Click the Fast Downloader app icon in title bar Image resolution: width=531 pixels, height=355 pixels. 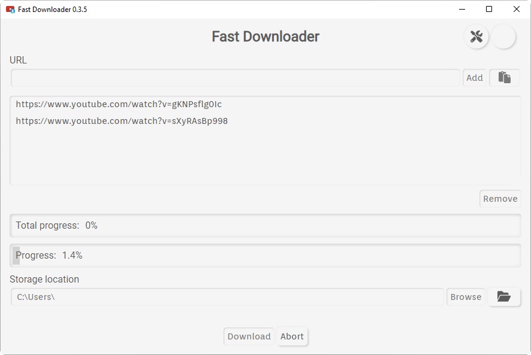pyautogui.click(x=10, y=9)
